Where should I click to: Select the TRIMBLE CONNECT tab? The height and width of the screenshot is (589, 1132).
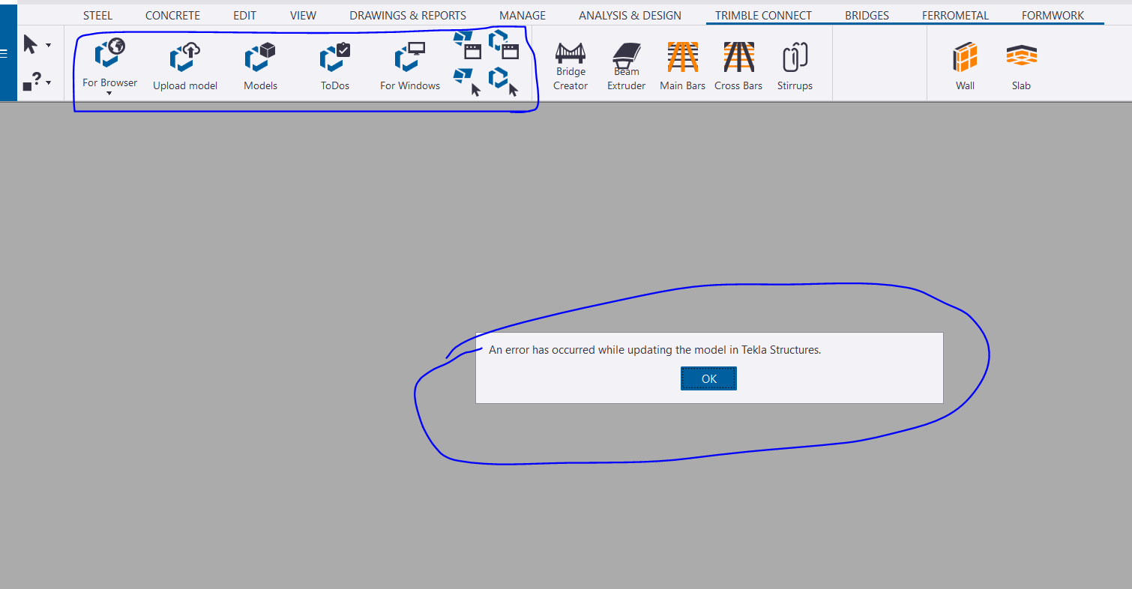tap(763, 15)
